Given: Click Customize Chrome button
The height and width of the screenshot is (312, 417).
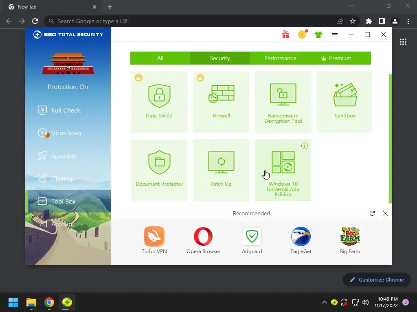Looking at the screenshot, I should pyautogui.click(x=377, y=279).
